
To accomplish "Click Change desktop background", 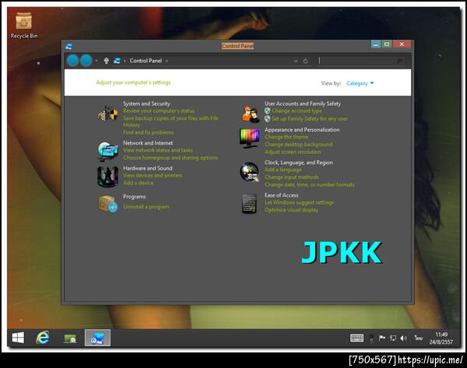I will [x=298, y=145].
